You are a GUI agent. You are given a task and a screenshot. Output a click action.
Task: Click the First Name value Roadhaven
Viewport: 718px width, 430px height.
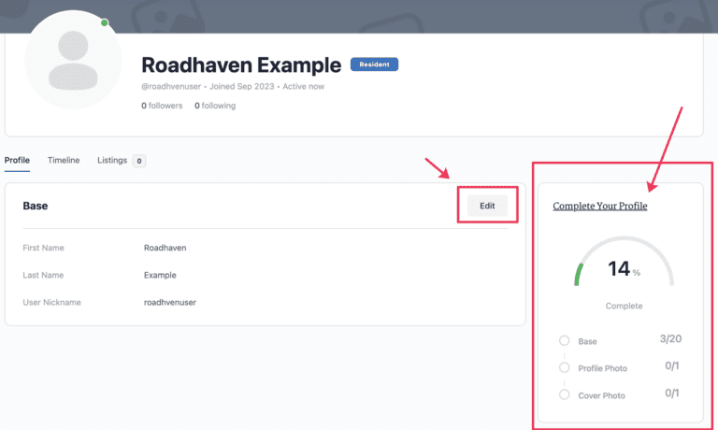click(x=165, y=248)
